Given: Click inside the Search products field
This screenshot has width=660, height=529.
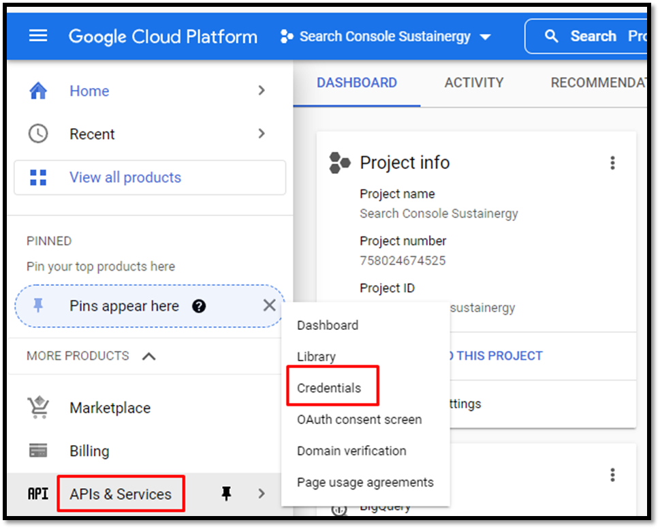Looking at the screenshot, I should point(586,36).
